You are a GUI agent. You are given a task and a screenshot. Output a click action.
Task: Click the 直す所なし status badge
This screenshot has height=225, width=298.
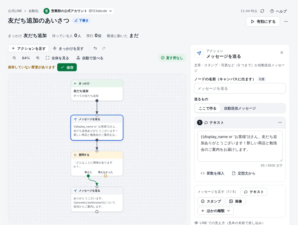click(172, 58)
